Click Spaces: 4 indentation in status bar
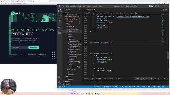 click(x=132, y=87)
